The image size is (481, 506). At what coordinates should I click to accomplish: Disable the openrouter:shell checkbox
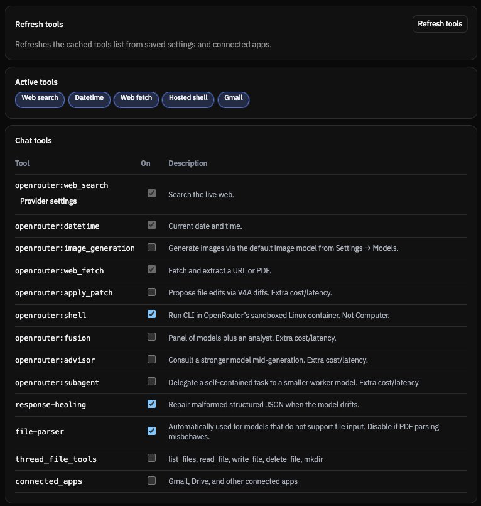[151, 314]
